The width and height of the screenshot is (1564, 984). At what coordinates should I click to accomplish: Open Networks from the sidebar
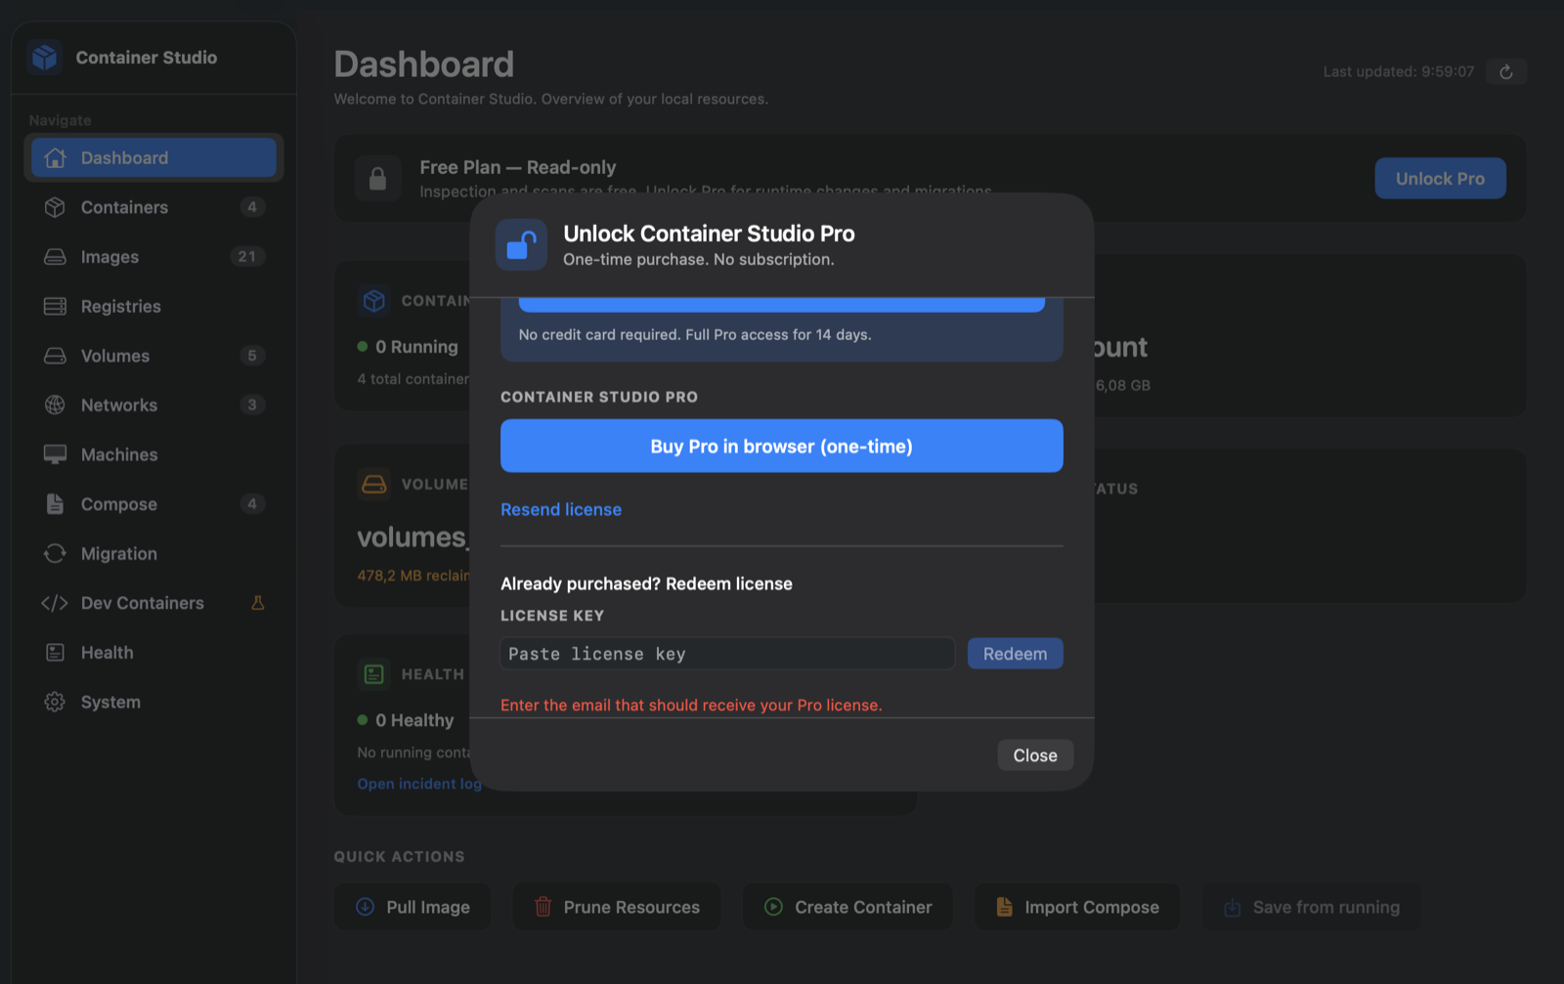tap(153, 406)
